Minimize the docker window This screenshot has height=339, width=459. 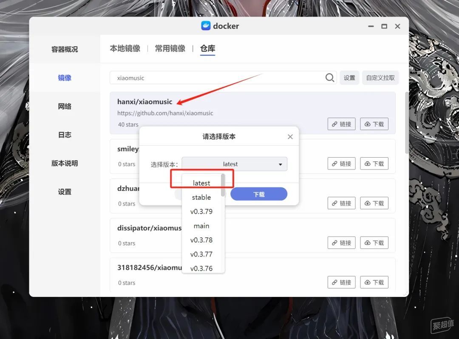[371, 26]
